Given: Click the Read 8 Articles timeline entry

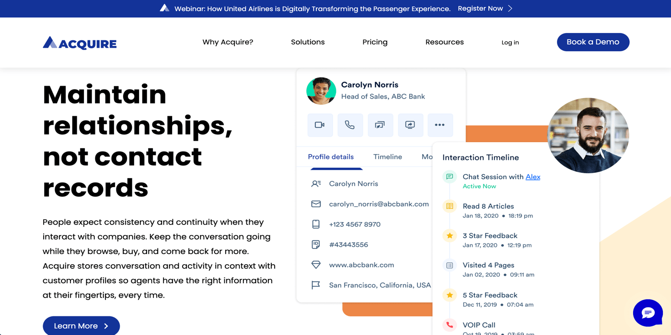Looking at the screenshot, I should pyautogui.click(x=488, y=206).
